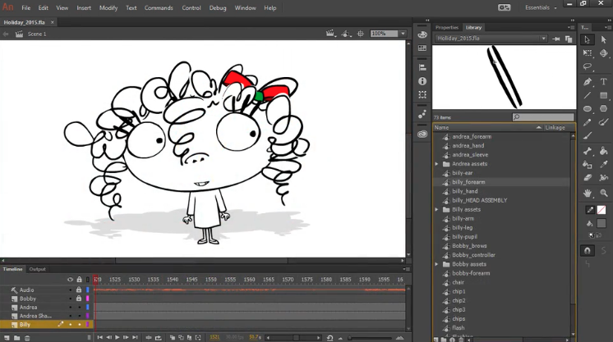The width and height of the screenshot is (613, 342).
Task: Pin the current library
Action: pyautogui.click(x=556, y=39)
